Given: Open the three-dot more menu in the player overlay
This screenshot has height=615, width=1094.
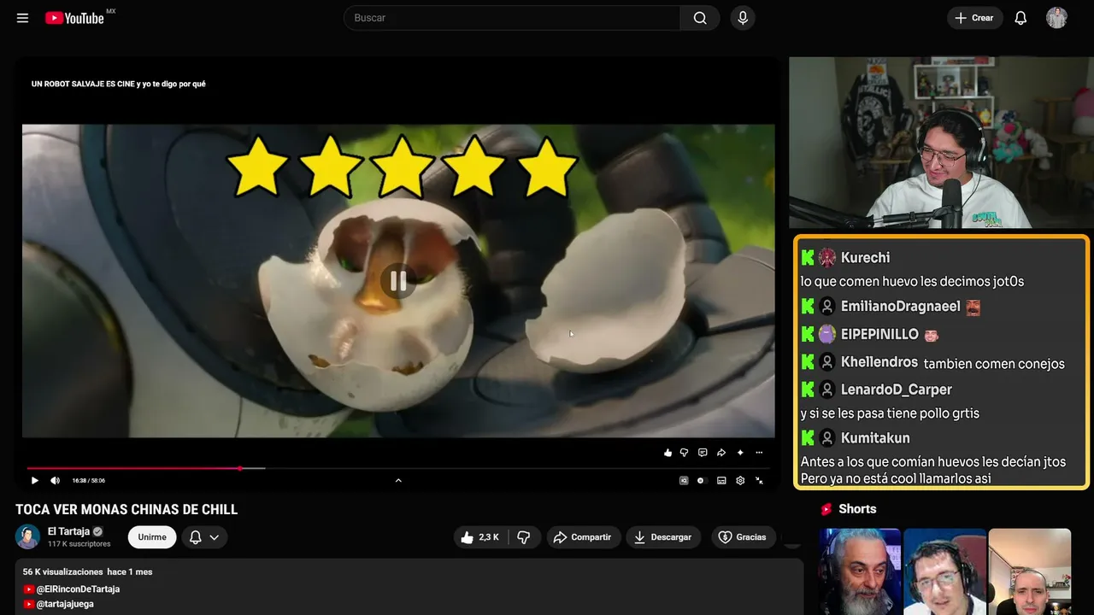Looking at the screenshot, I should [759, 453].
